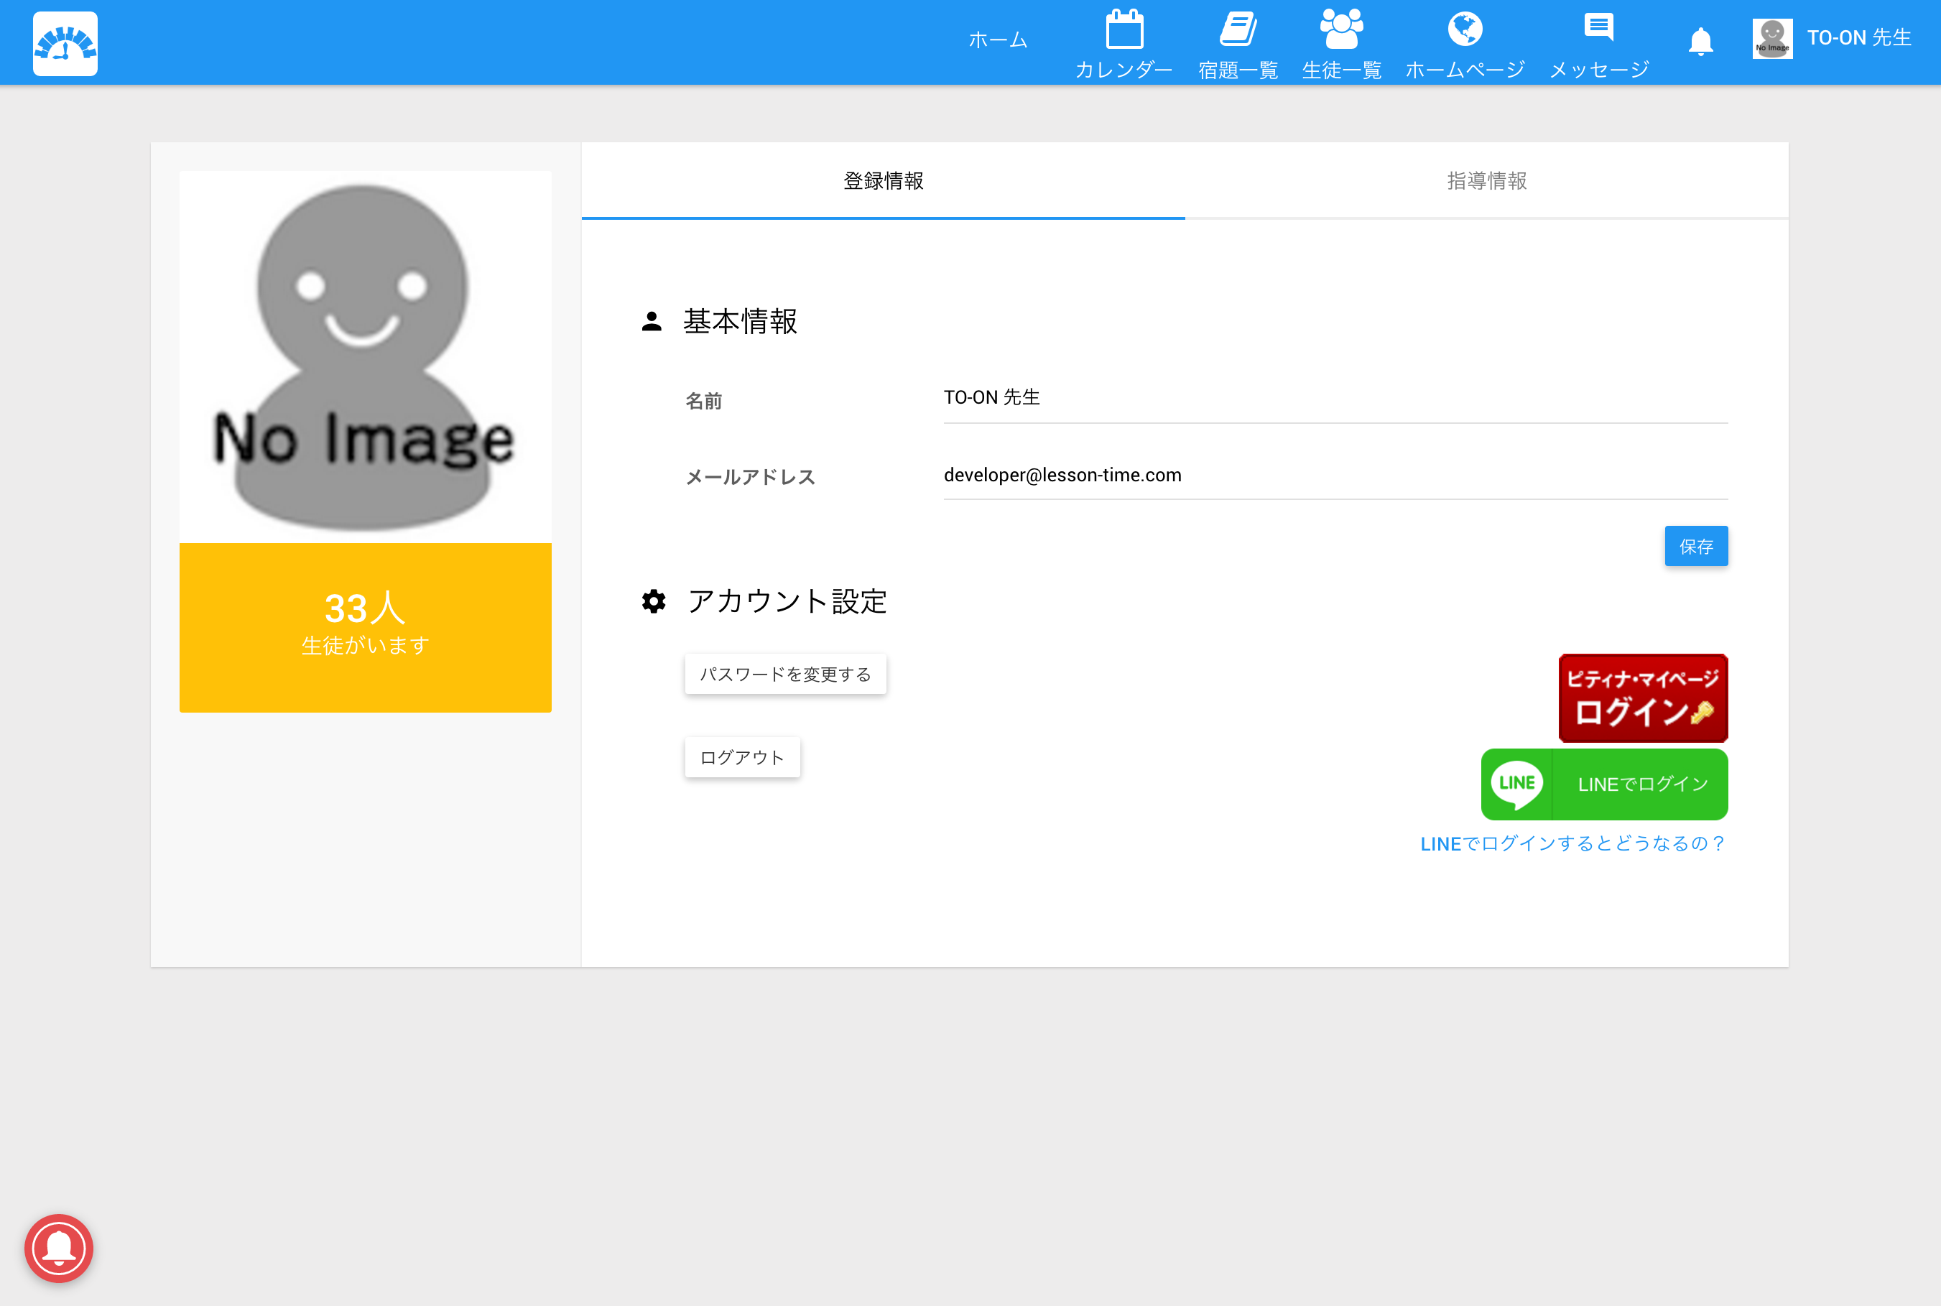Open the 宿題一覧 homework book icon
This screenshot has width=1941, height=1306.
(1238, 30)
